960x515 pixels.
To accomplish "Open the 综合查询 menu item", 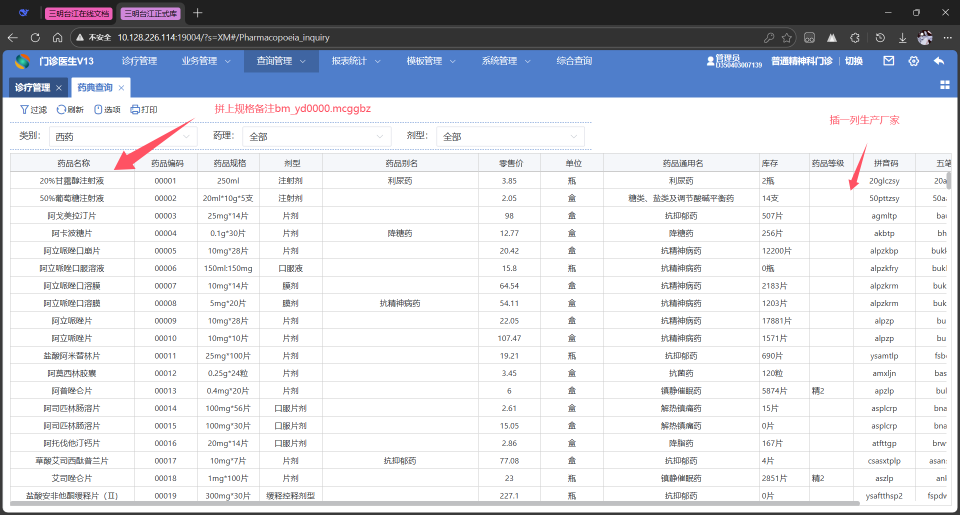I will pyautogui.click(x=574, y=61).
